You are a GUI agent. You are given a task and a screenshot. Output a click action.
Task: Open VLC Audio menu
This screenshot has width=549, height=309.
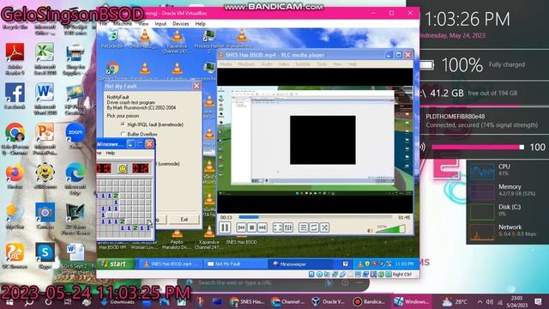tap(267, 64)
